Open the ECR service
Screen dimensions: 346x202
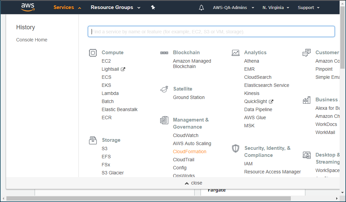click(x=107, y=118)
